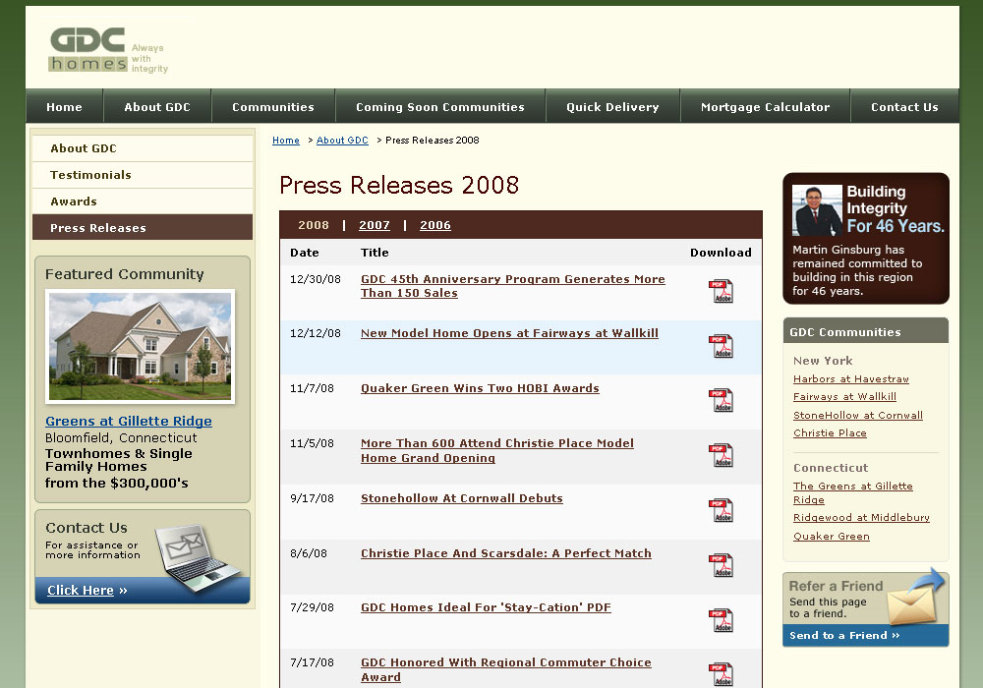The height and width of the screenshot is (688, 983).
Task: Select Testimonials in the sidebar
Action: 90,175
